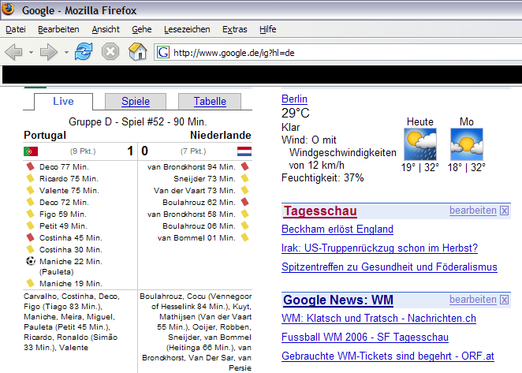522x373 pixels.
Task: Open the Gehe menu
Action: tap(141, 29)
